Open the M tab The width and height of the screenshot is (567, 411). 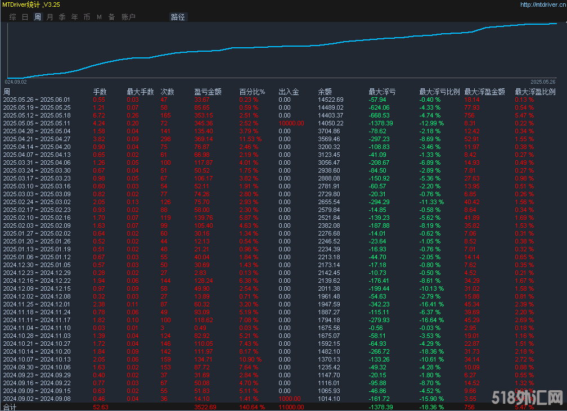click(99, 17)
